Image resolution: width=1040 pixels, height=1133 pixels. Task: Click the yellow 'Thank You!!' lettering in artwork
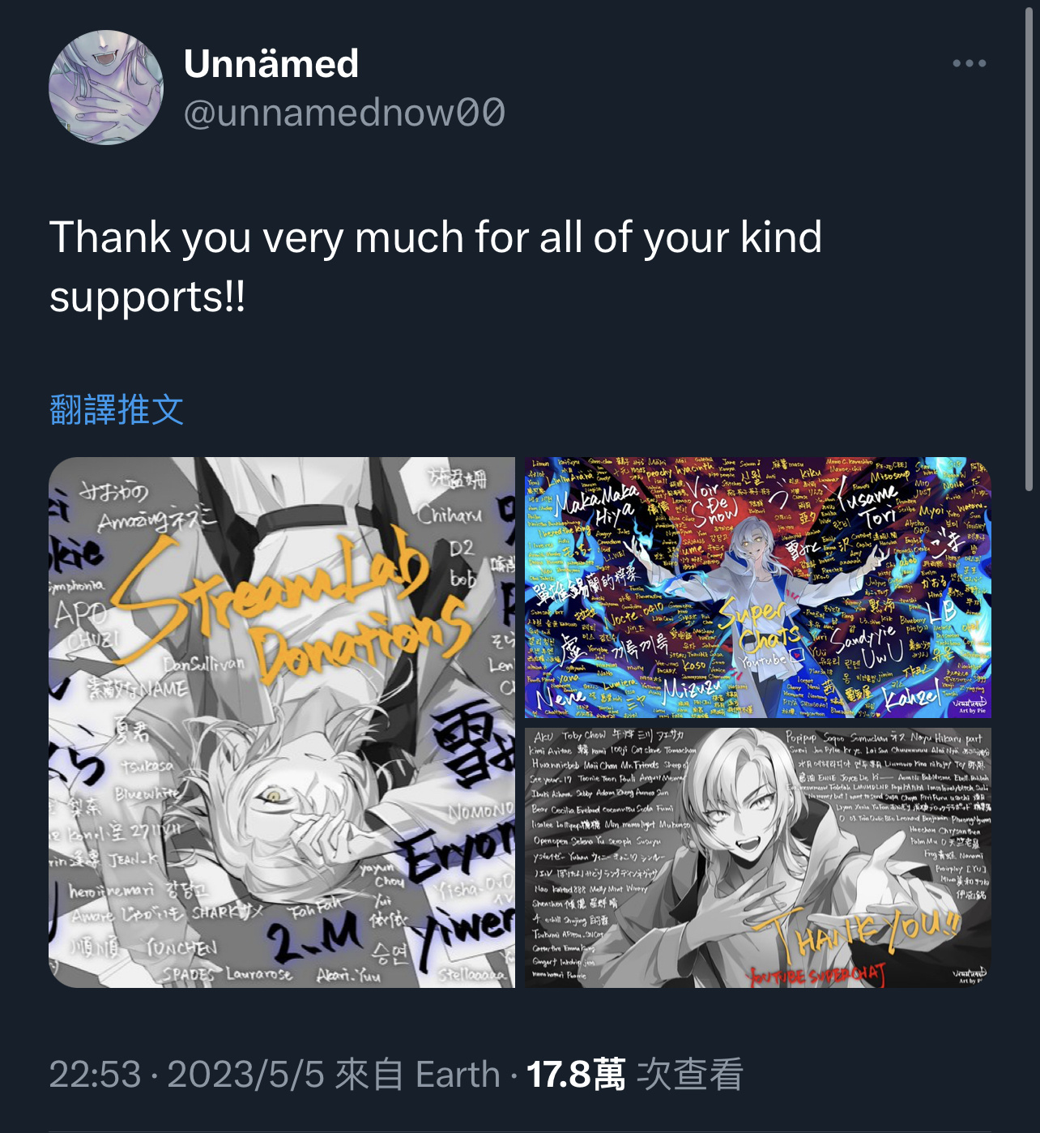[x=857, y=934]
